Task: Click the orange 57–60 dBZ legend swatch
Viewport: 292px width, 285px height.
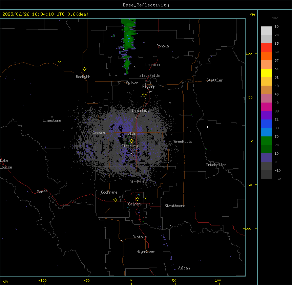Action: point(266,56)
